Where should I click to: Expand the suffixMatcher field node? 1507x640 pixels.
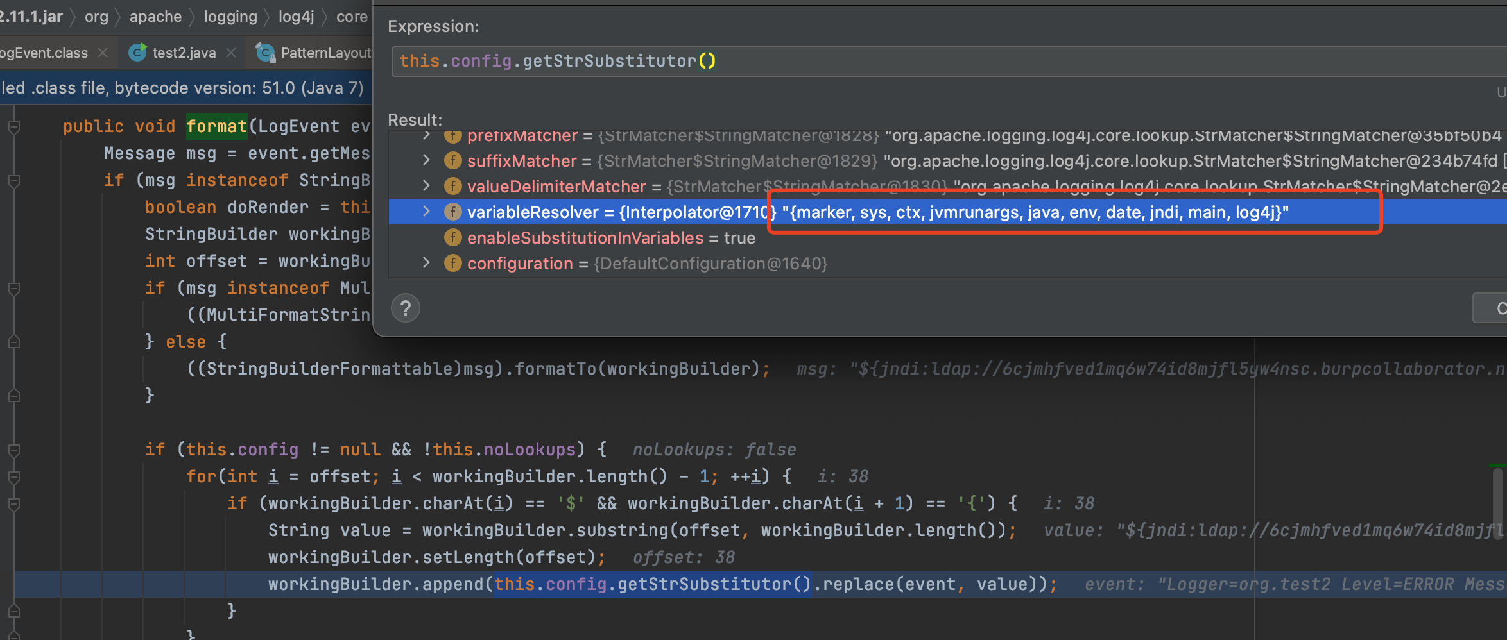426,160
